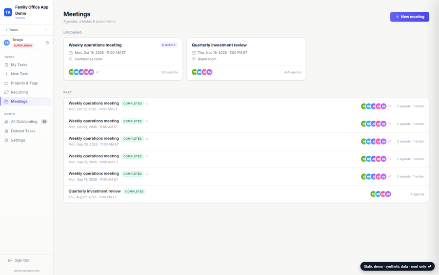Click the attendee avatars on the Aug 27 row
The width and height of the screenshot is (439, 275).
380,194
